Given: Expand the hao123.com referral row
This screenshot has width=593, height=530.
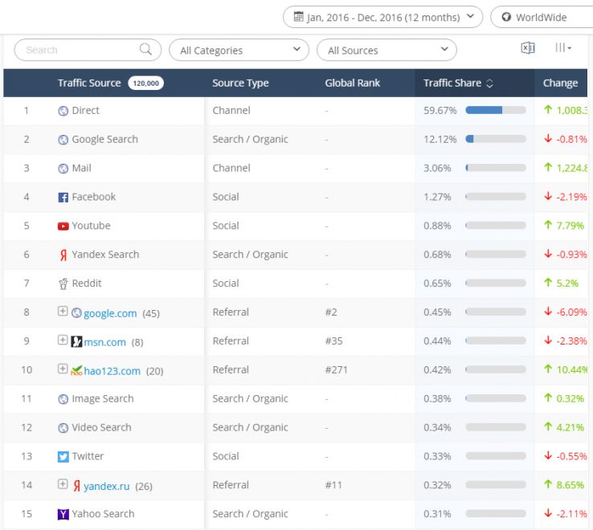Looking at the screenshot, I should point(63,369).
